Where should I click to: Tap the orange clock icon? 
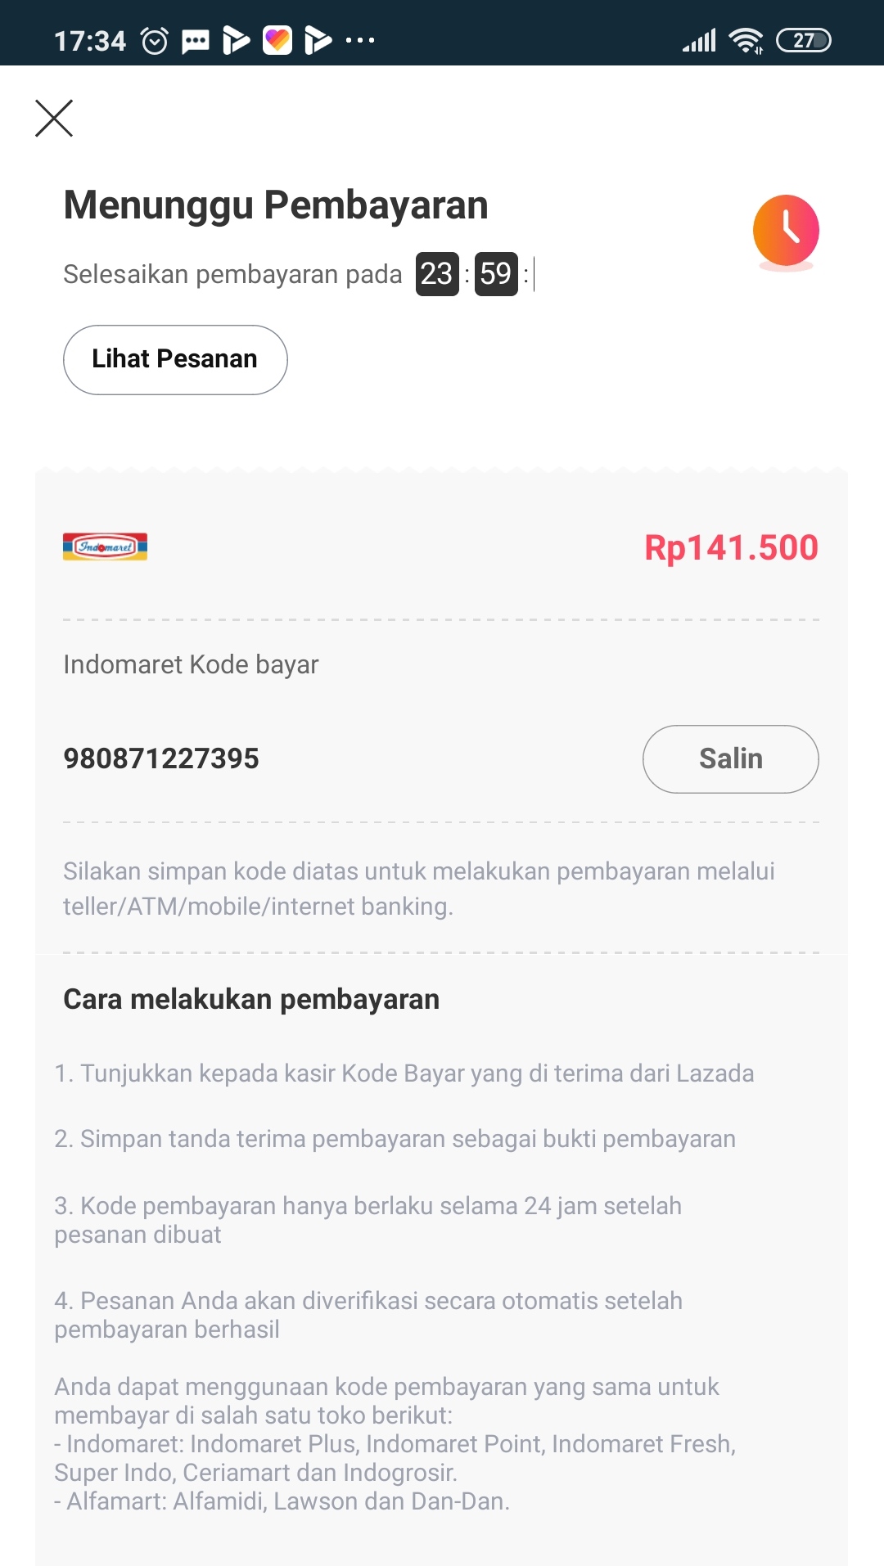[x=786, y=232]
